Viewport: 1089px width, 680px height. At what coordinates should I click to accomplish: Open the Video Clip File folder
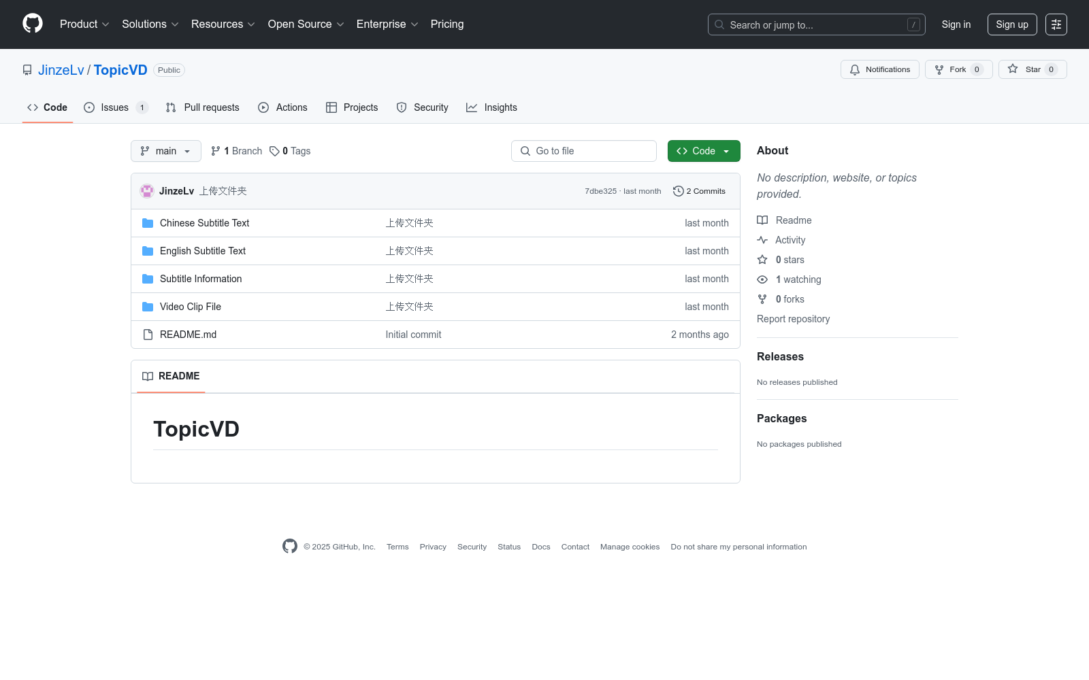click(191, 307)
